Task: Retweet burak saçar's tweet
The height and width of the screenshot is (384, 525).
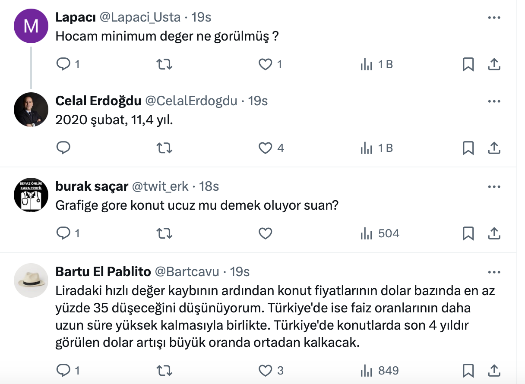Action: tap(164, 234)
